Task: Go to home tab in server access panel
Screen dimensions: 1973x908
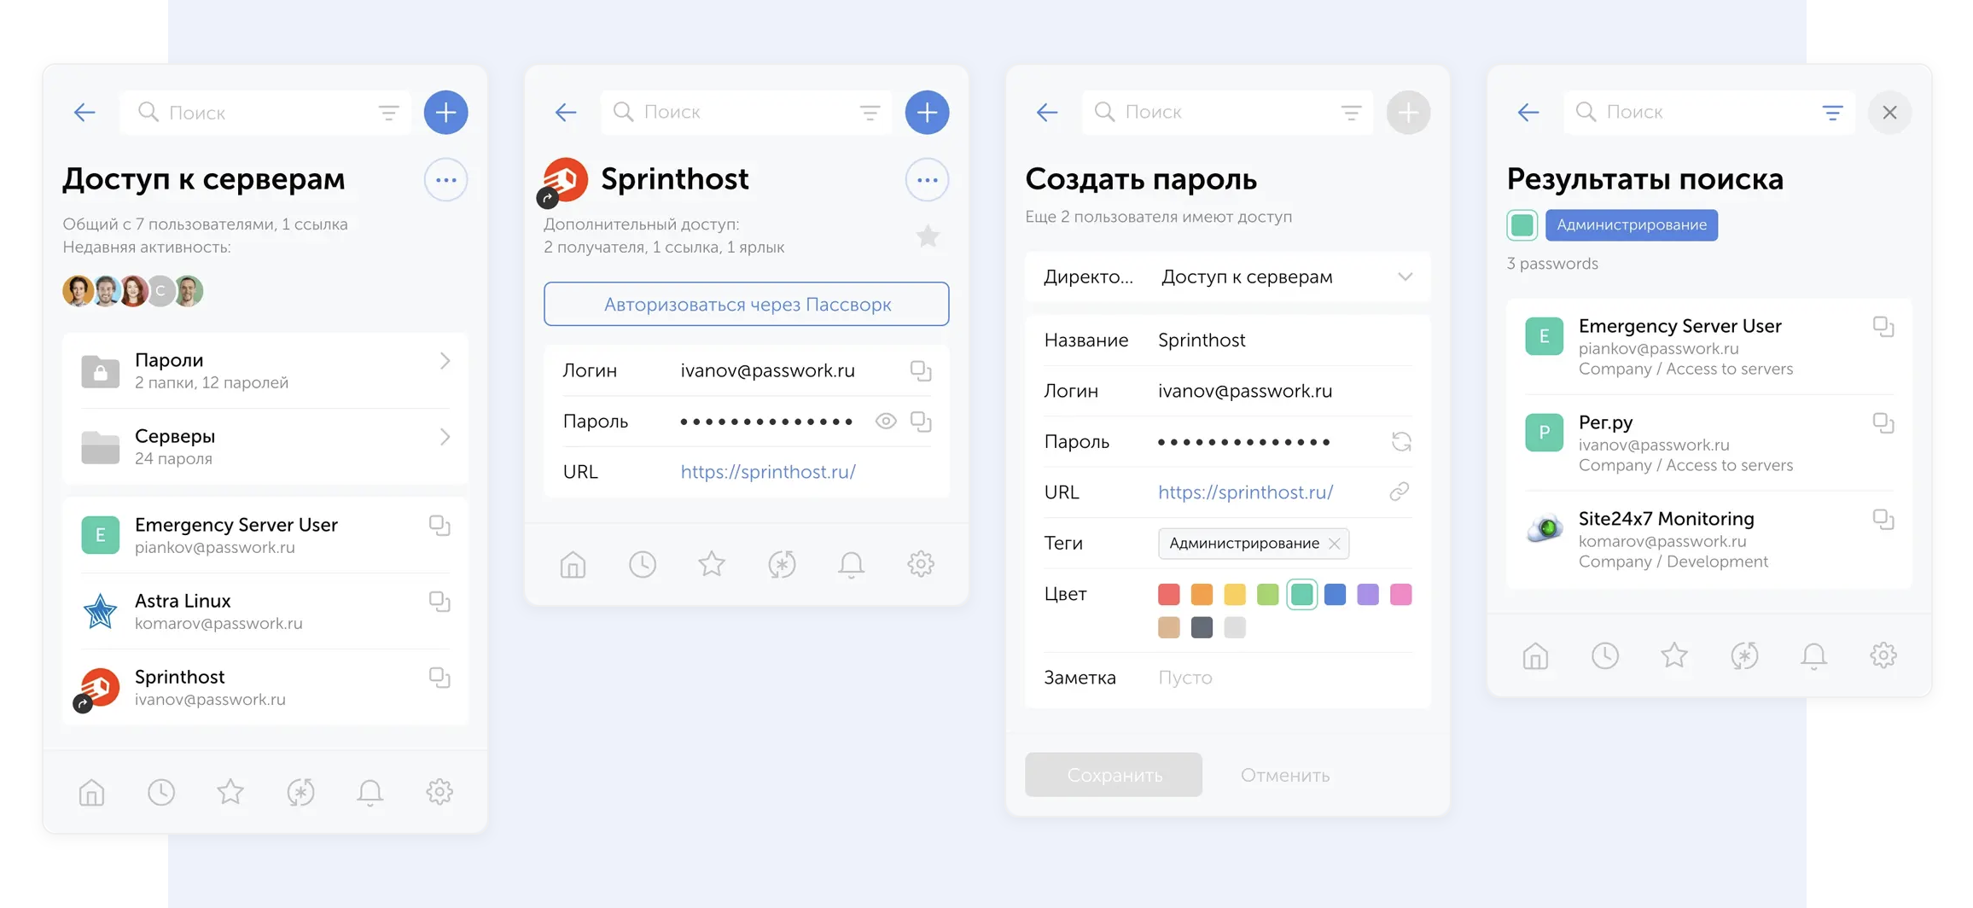Action: 91,792
